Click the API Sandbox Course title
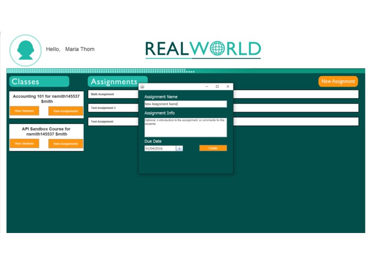Screen dimensions: 371x264 (x=46, y=131)
